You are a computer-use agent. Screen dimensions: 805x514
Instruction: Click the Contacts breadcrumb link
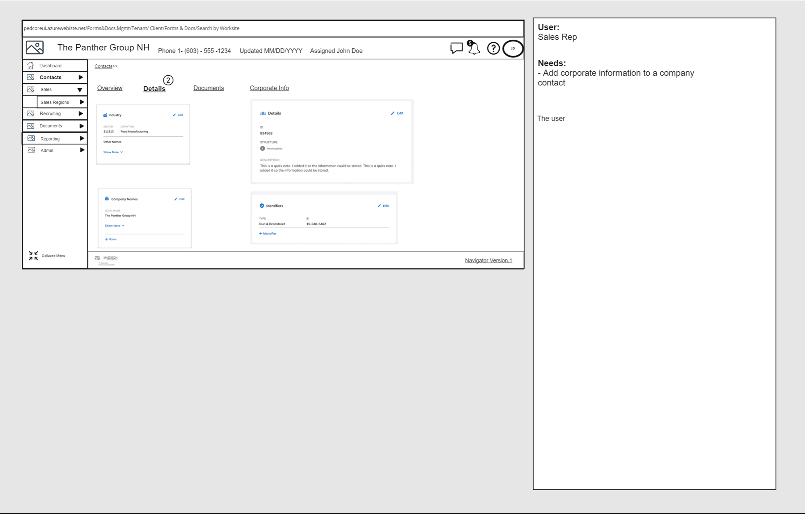(x=103, y=66)
